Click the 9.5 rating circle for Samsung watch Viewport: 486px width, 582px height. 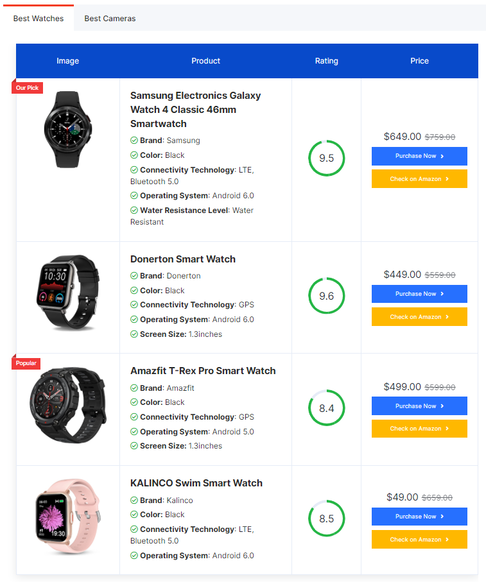click(x=326, y=158)
